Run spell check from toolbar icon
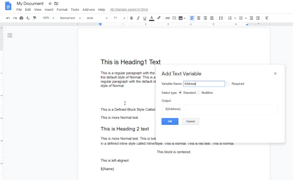 28,18
